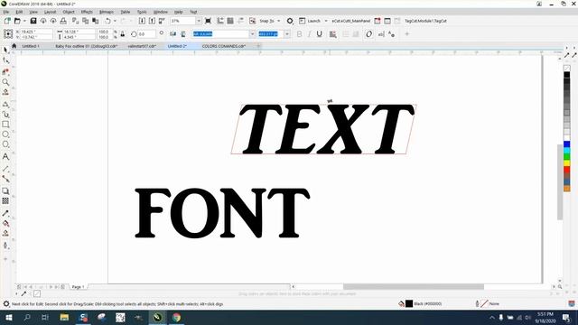Open the Layout menu
Image resolution: width=578 pixels, height=325 pixels.
point(51,12)
